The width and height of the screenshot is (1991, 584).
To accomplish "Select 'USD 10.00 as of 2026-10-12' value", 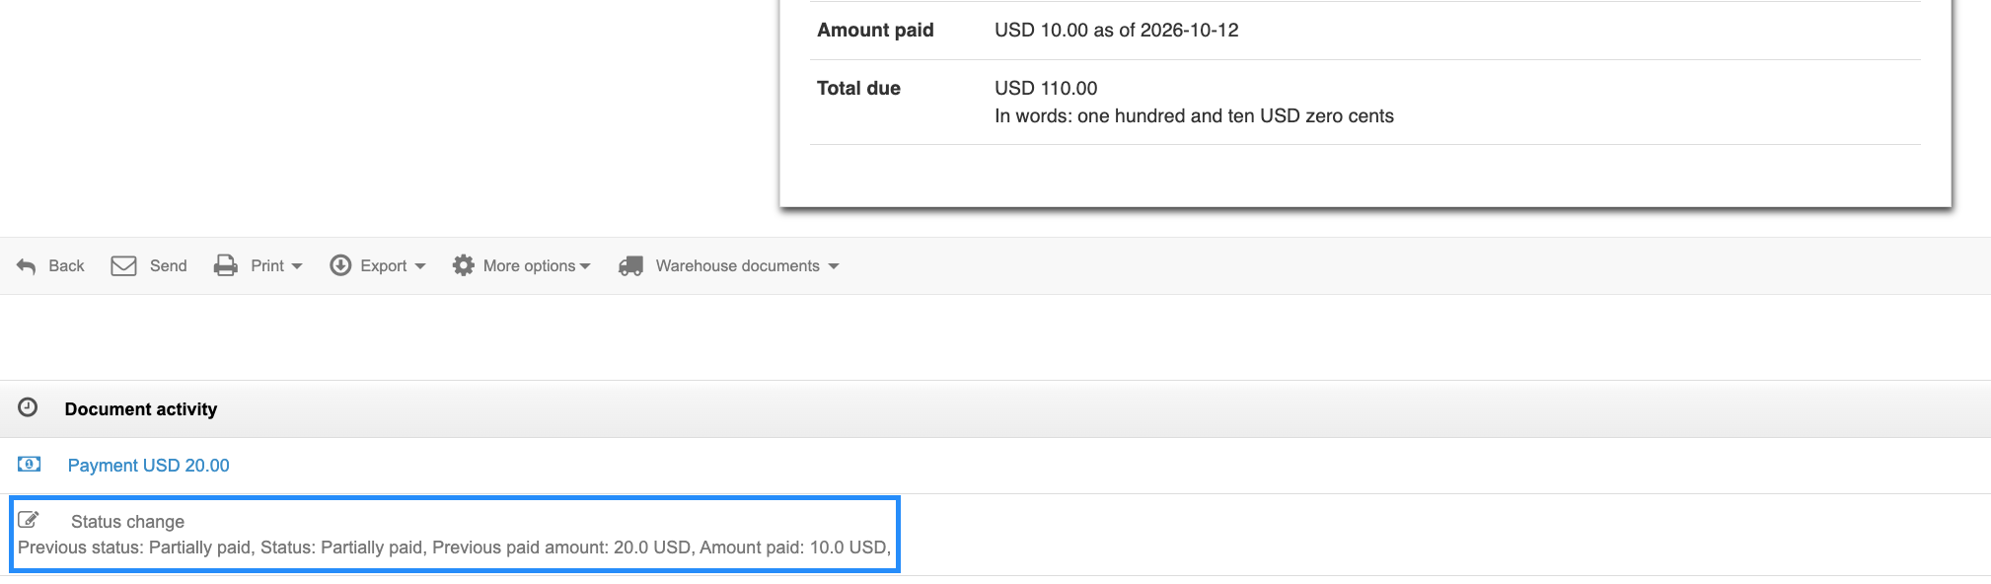I will [1116, 31].
